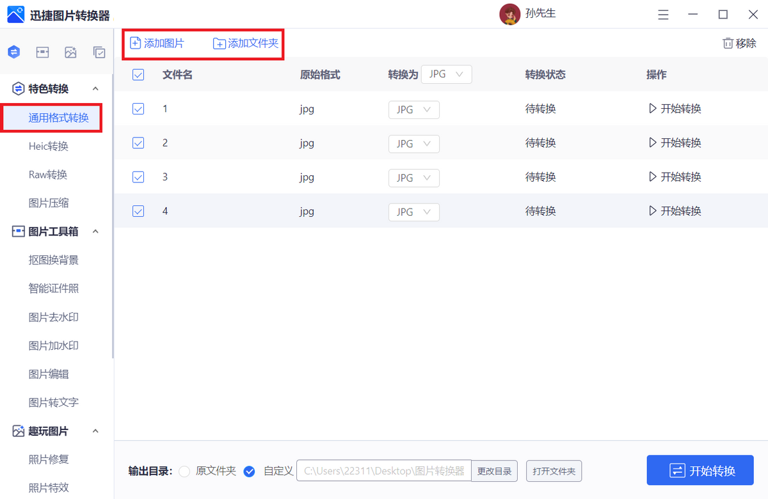Open the JPG format dropdown in table header
The image size is (768, 499).
click(446, 74)
